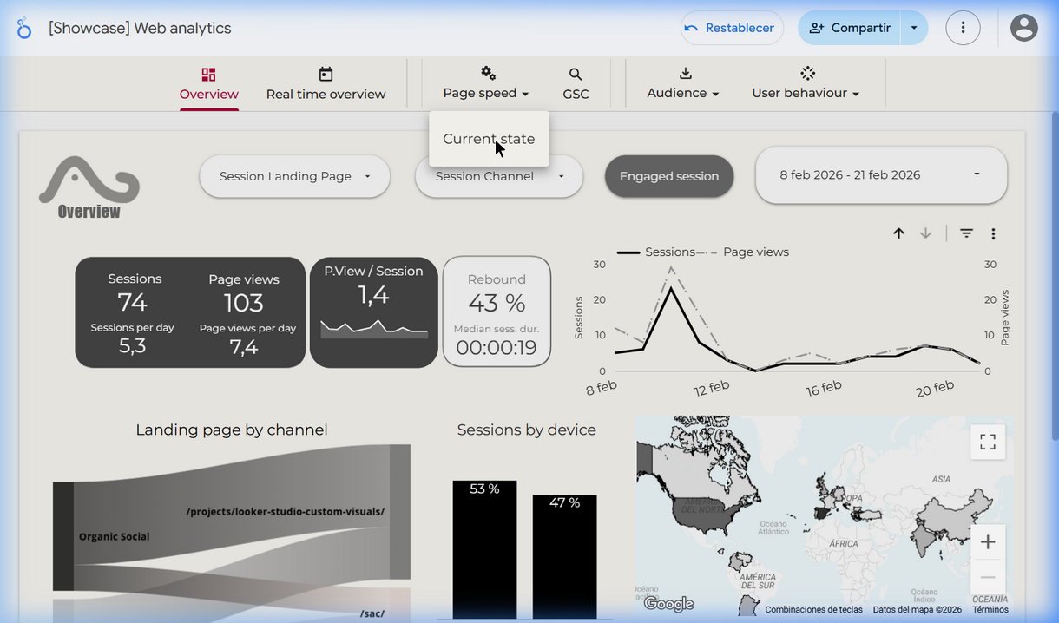Toggle the Engaged session button

669,176
